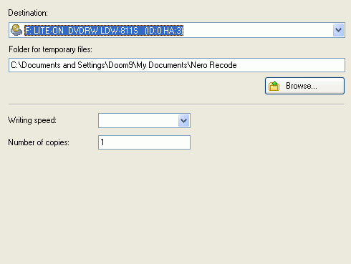Click the folder icon on Browse button
Image resolution: width=351 pixels, height=264 pixels.
[274, 86]
